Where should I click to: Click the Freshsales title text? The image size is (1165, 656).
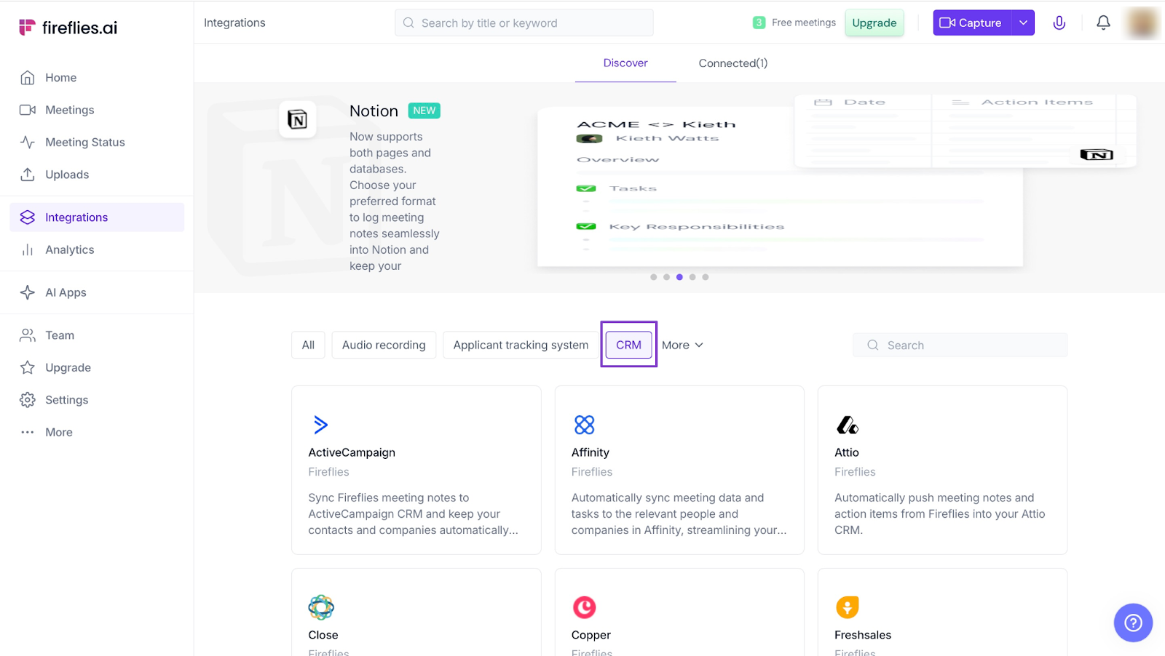click(863, 635)
